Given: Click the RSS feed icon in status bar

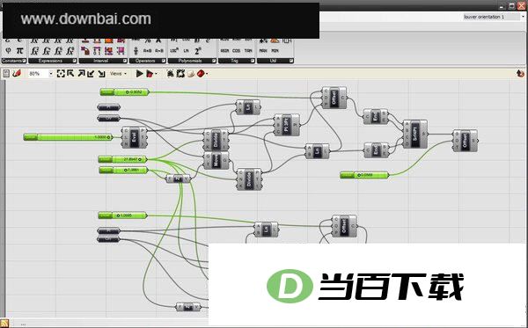Looking at the screenshot, I should click(4, 324).
